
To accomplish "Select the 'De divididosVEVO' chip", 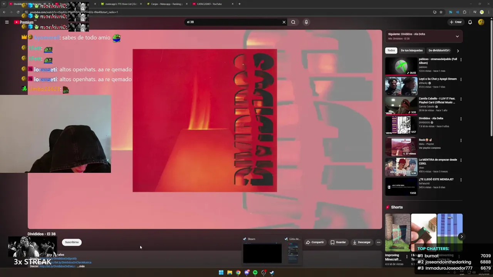I will pos(439,50).
